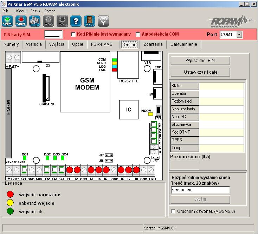The image size is (258, 234).
Task: Click the red I2 input indicator
Action: click(77, 170)
